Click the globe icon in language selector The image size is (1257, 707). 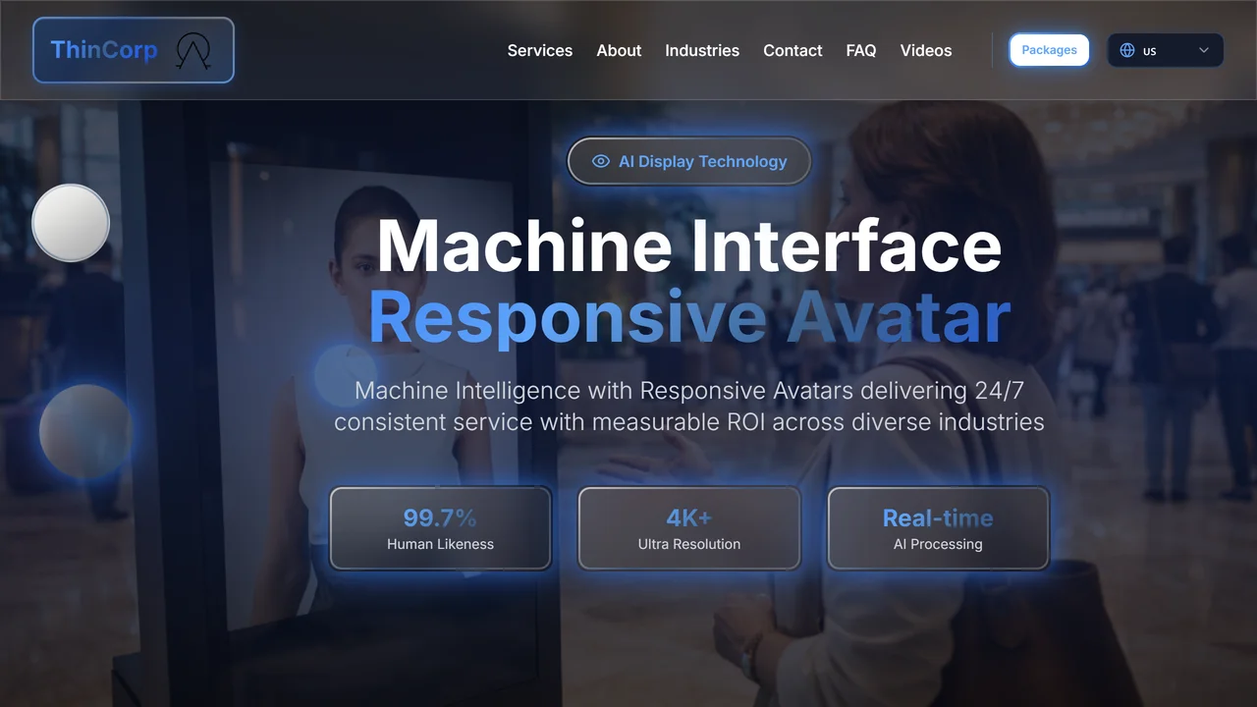pyautogui.click(x=1127, y=50)
